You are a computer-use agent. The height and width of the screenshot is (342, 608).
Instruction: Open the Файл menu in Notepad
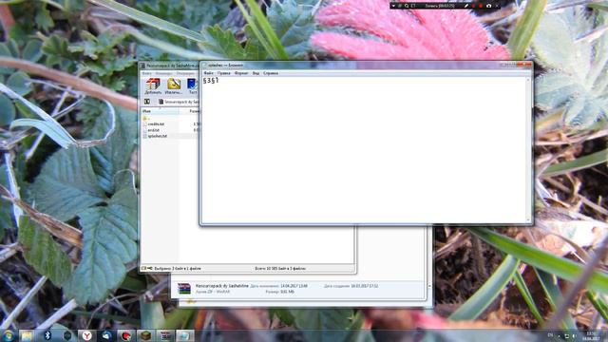click(x=208, y=73)
